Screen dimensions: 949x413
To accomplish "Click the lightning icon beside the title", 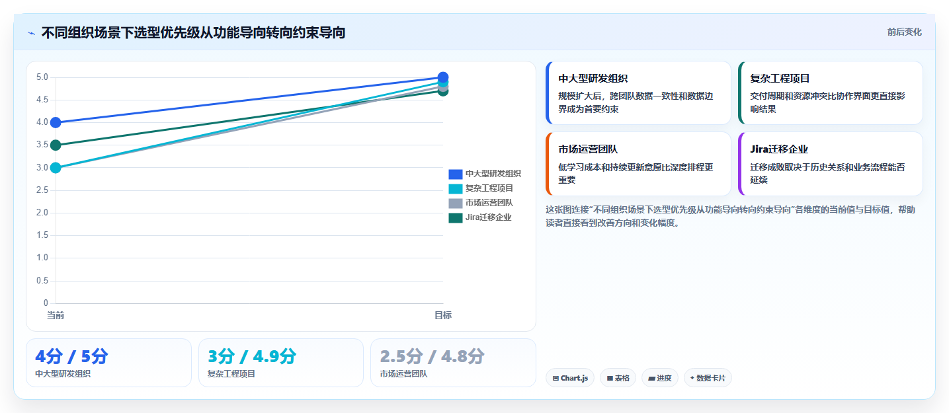I will click(32, 33).
